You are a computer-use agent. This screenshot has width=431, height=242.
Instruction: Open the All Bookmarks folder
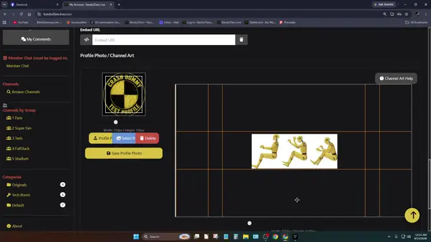coord(416,22)
